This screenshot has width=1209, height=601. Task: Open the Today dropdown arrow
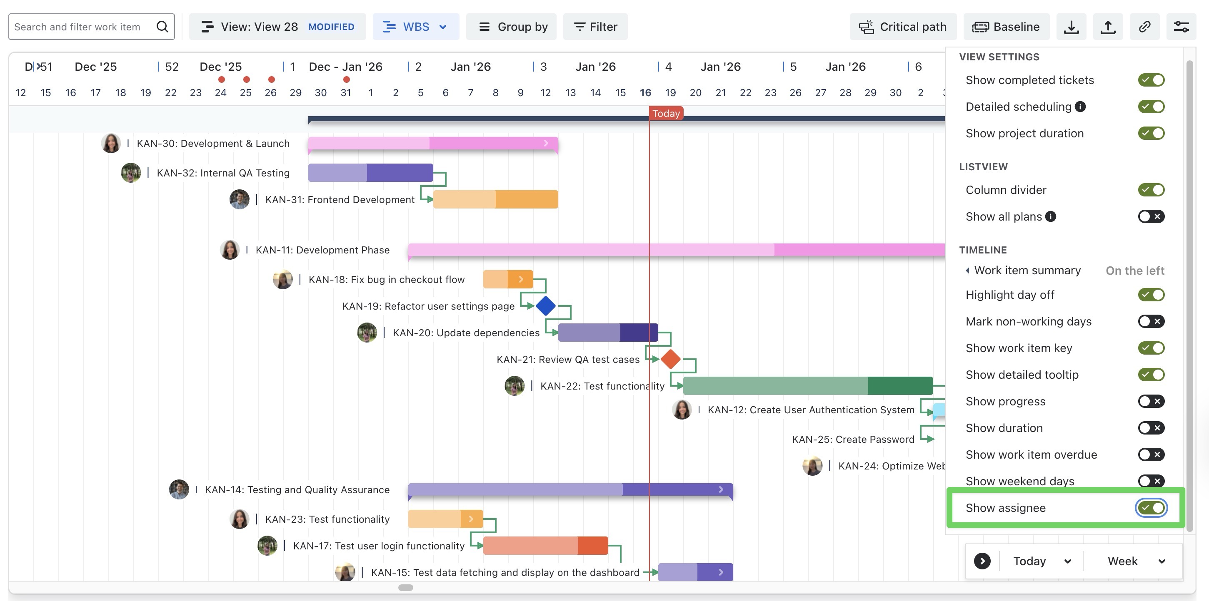pos(1068,561)
